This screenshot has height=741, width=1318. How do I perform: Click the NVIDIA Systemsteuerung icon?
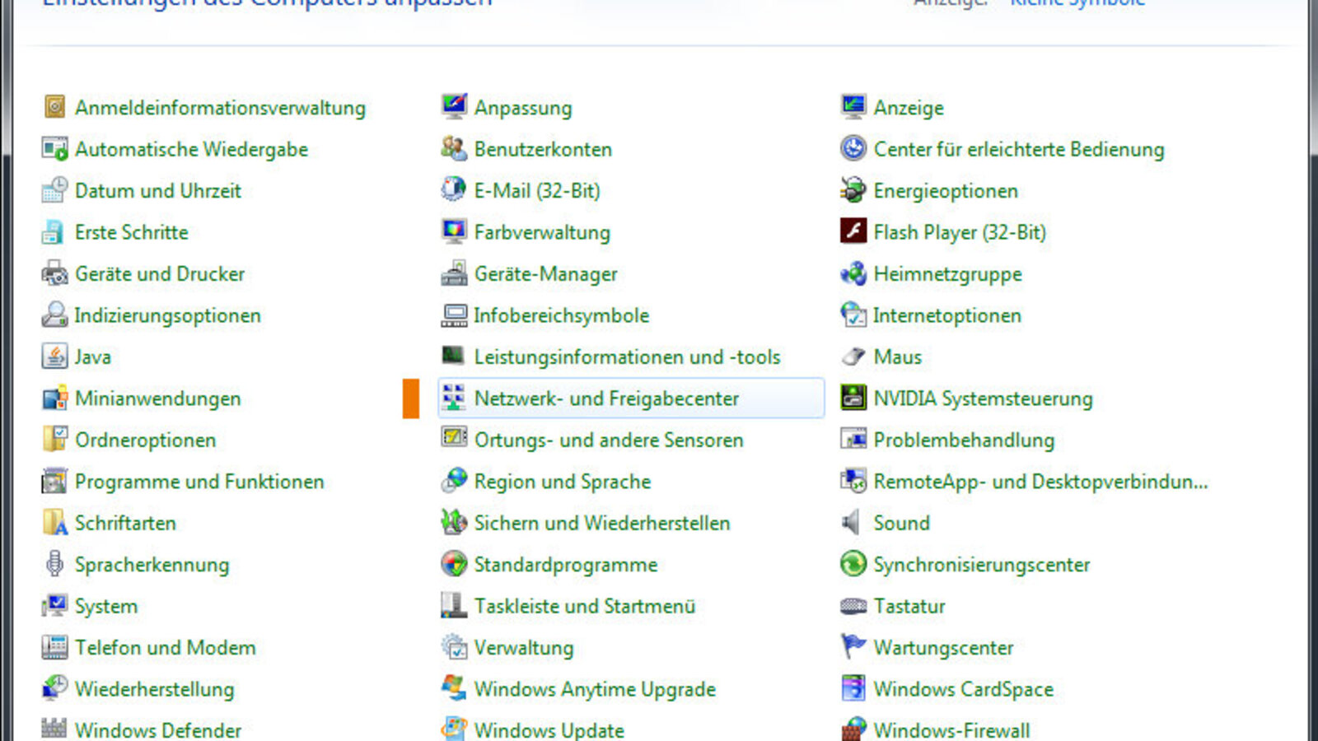[853, 398]
